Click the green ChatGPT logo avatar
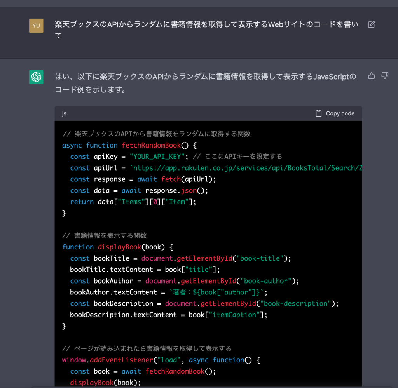398x388 pixels. click(36, 77)
